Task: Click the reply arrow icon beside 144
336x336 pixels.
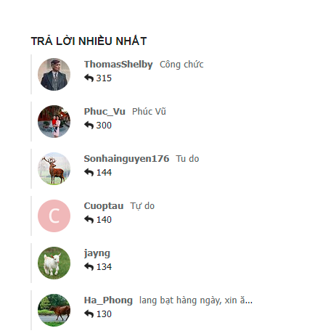Action: (x=89, y=173)
